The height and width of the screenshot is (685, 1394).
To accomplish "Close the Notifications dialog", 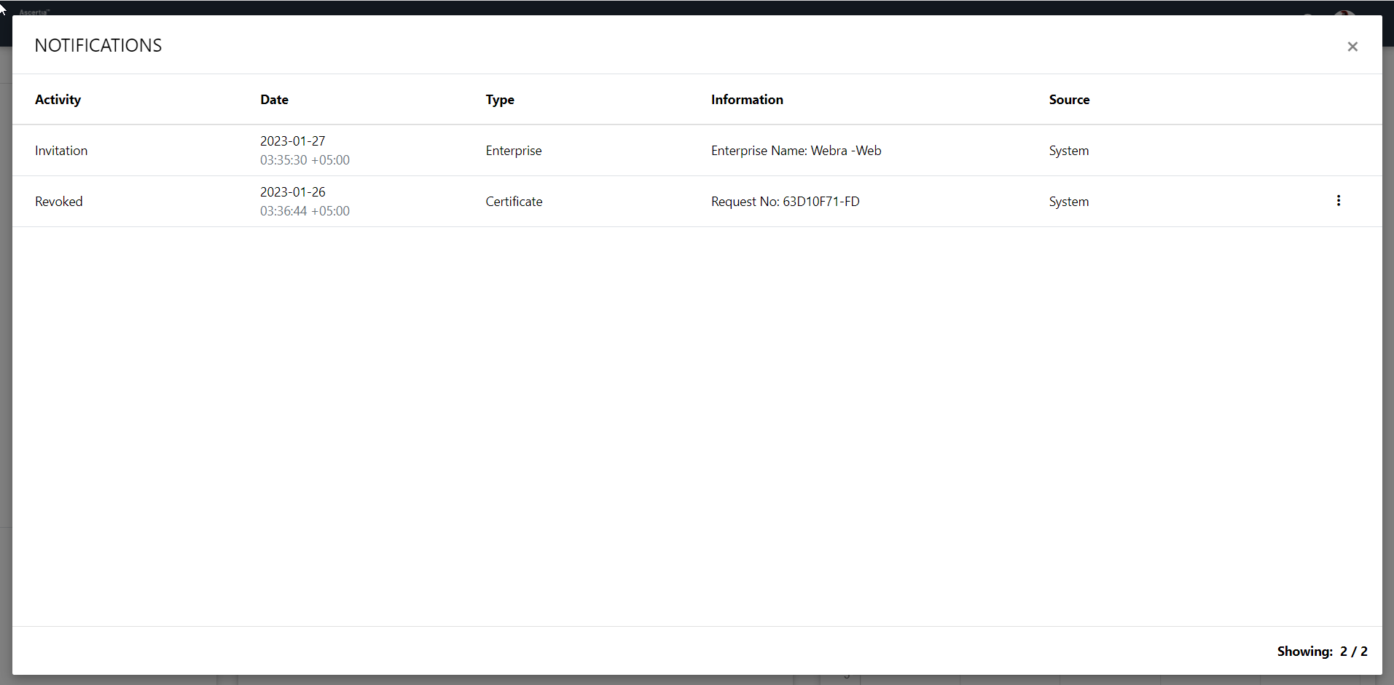I will point(1352,47).
